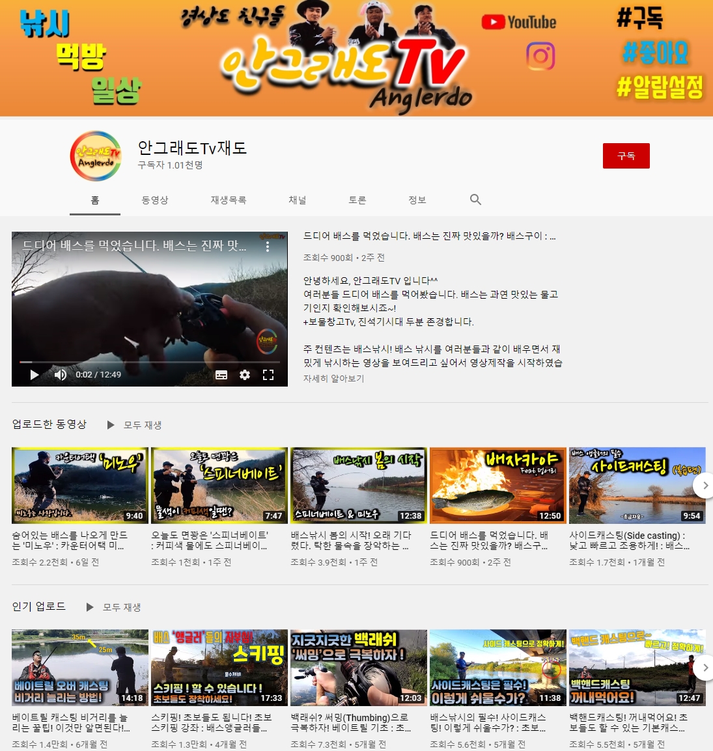Image resolution: width=713 pixels, height=751 pixels.
Task: Open the video player settings gear
Action: coord(245,375)
